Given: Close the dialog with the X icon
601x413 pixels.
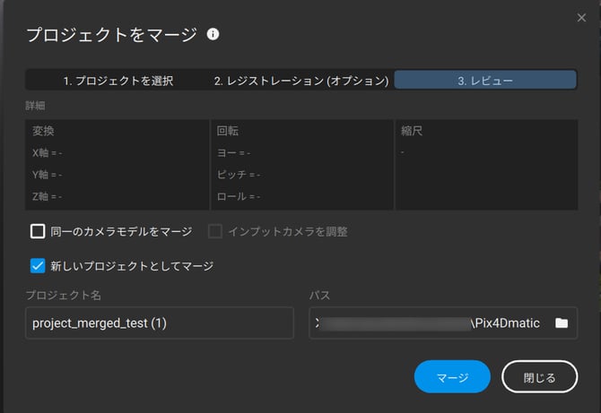Looking at the screenshot, I should coord(581,17).
